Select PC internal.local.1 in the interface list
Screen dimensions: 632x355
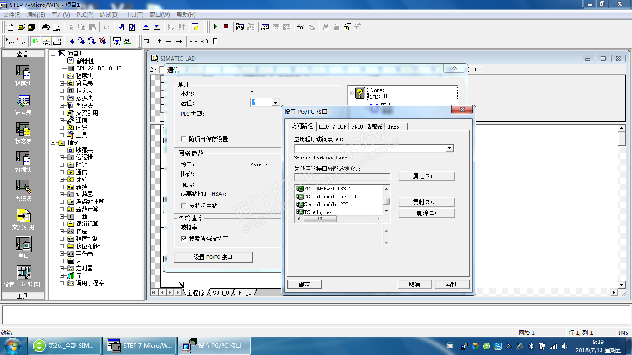click(x=327, y=196)
